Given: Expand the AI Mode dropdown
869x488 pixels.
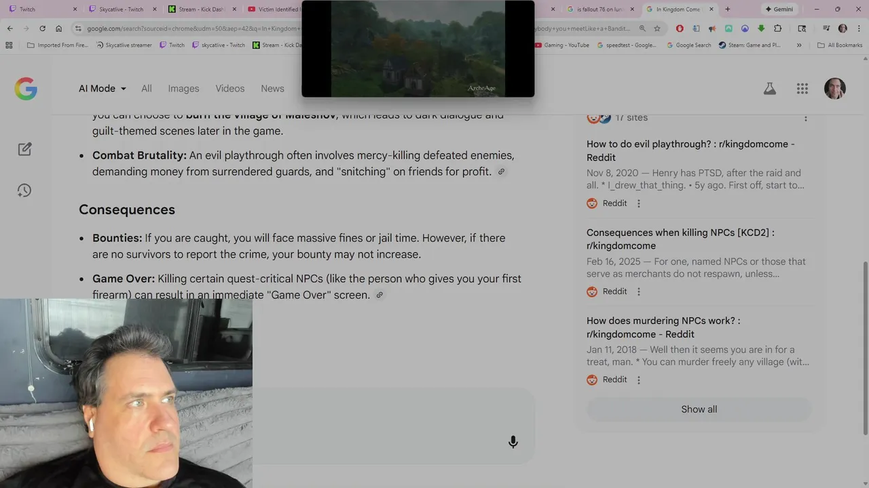Looking at the screenshot, I should (103, 89).
